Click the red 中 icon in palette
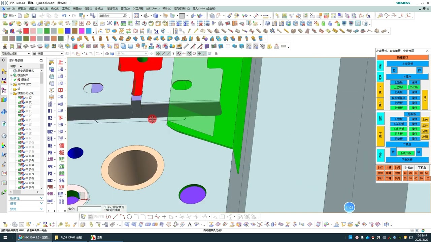431x242 pixels. [61, 90]
